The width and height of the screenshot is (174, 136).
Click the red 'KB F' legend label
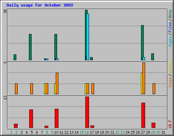[x=170, y=124]
